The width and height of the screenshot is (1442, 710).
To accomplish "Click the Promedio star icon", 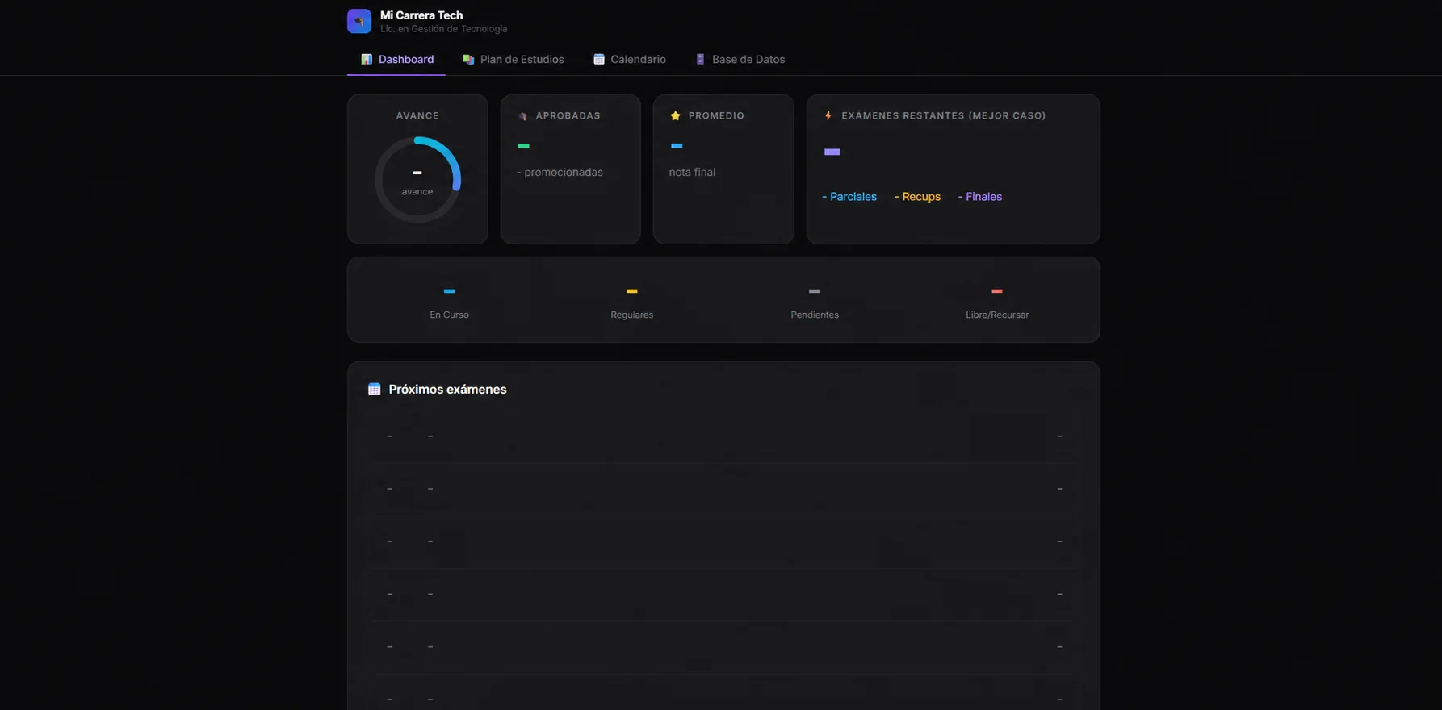I will (x=676, y=116).
